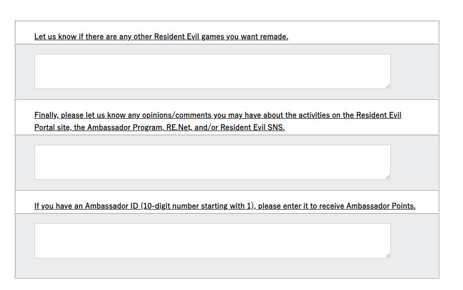463x290 pixels.
Task: Click "Ambassador ID" in the last question
Action: click(x=111, y=206)
